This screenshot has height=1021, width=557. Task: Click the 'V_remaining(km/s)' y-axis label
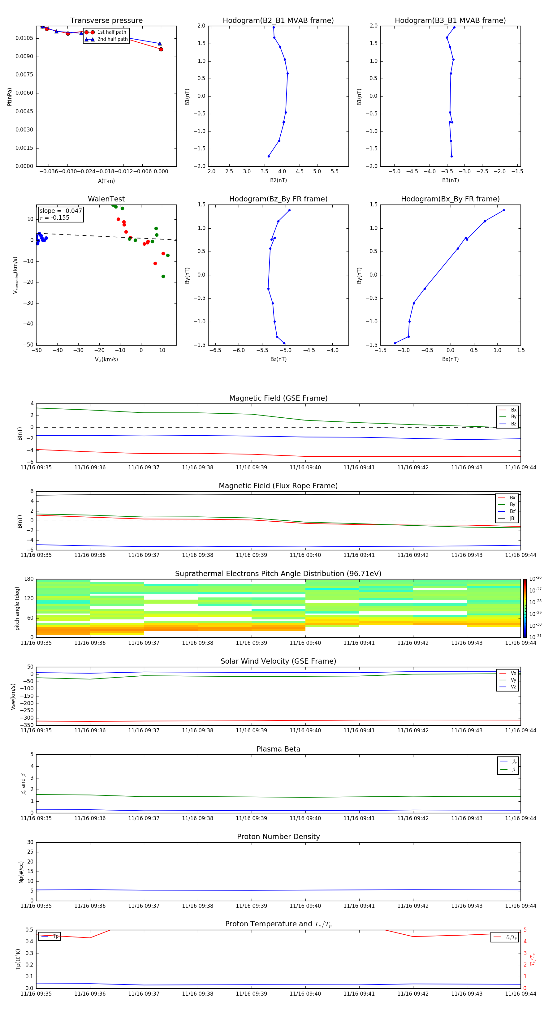click(x=15, y=275)
